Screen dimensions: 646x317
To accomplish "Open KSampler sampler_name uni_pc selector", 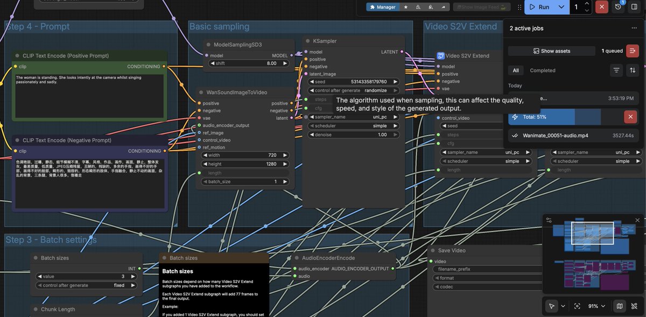I will (354, 117).
